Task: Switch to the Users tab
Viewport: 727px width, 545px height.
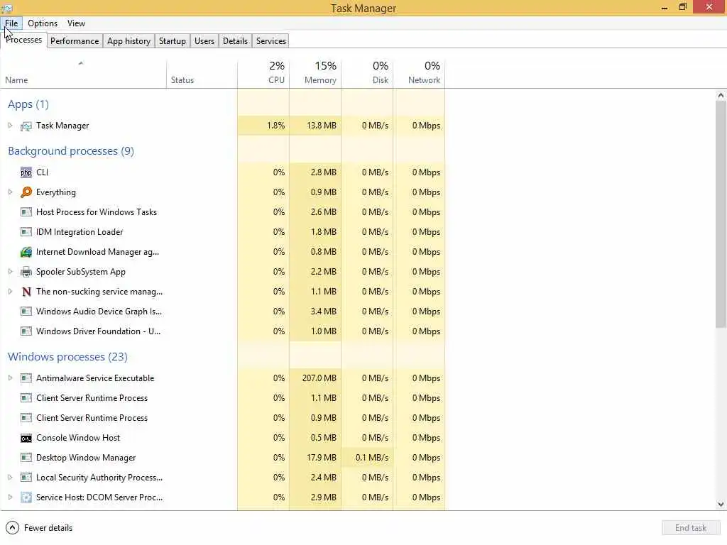Action: click(x=204, y=40)
